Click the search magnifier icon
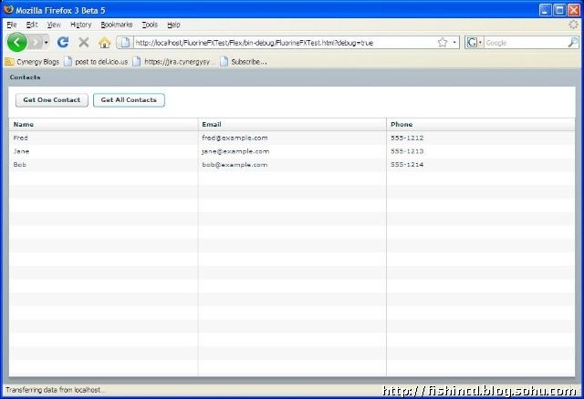The image size is (584, 399). (x=573, y=43)
